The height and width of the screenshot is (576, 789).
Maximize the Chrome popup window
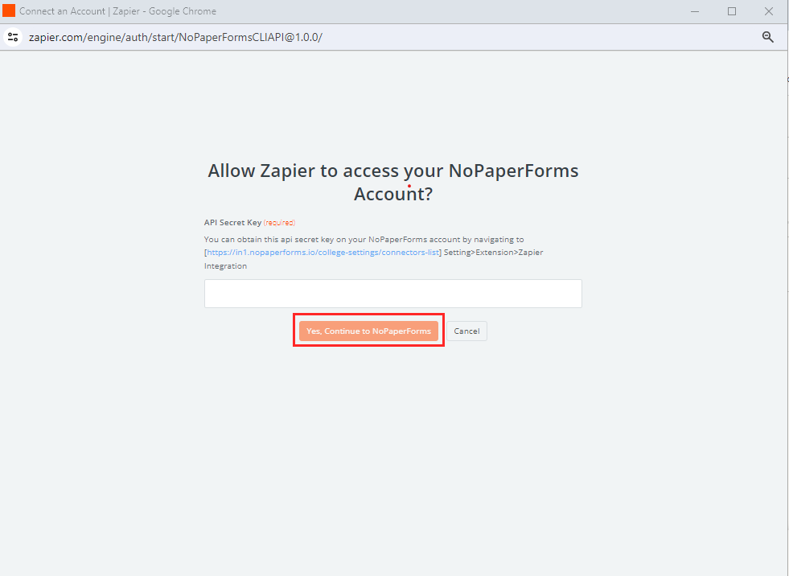732,11
